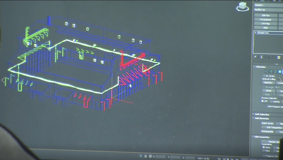Select Off preview selection radio button
The height and width of the screenshot is (160, 283).
coord(263,101)
